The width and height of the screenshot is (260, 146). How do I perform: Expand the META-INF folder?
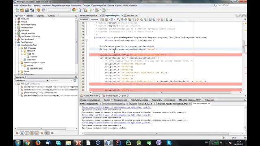pos(22,51)
